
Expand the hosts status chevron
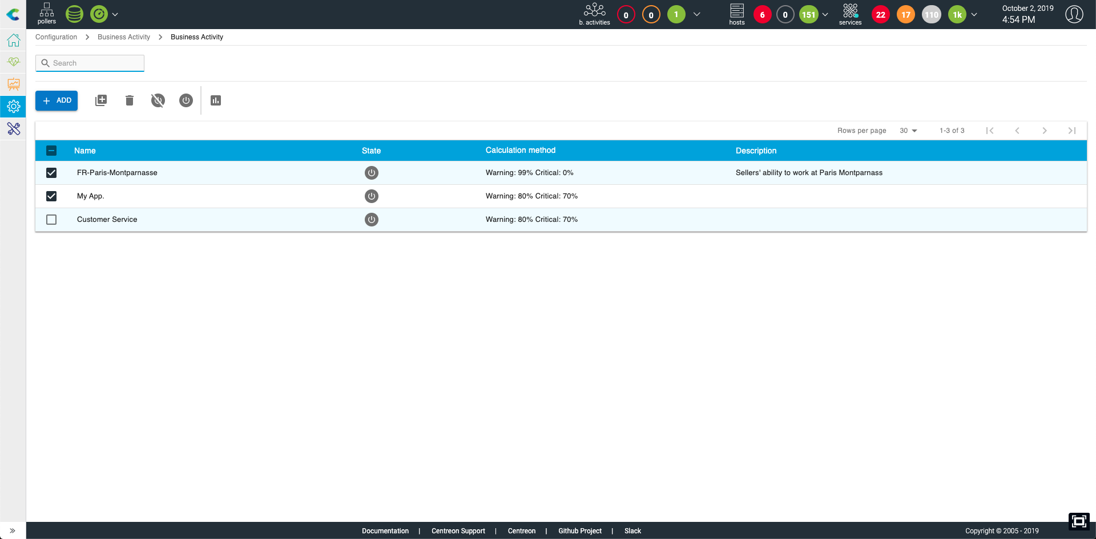825,15
